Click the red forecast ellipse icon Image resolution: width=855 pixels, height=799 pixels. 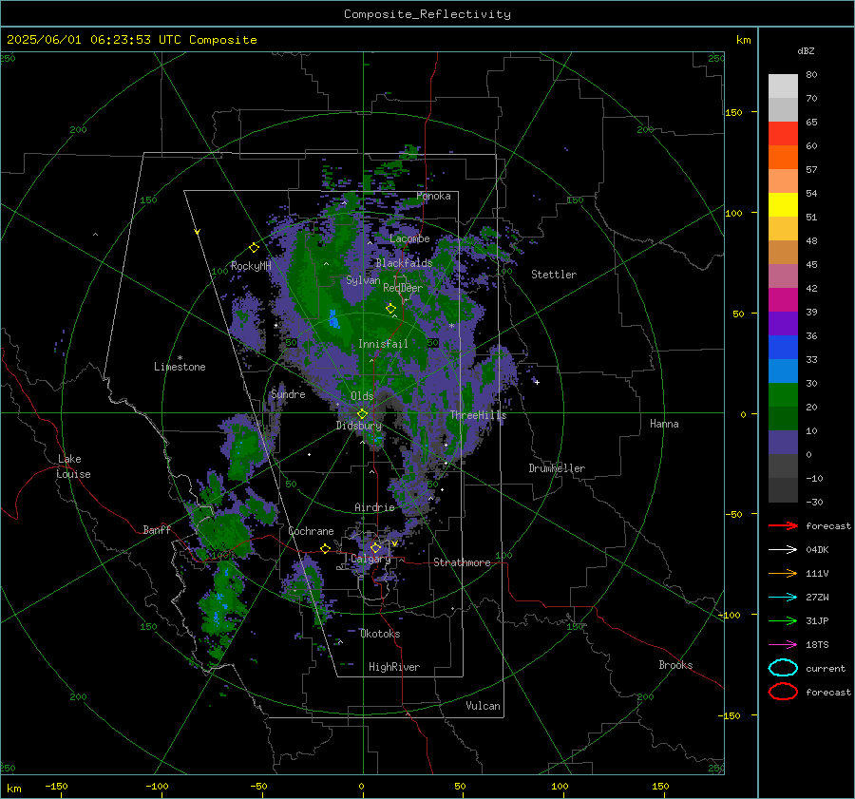pyautogui.click(x=783, y=692)
